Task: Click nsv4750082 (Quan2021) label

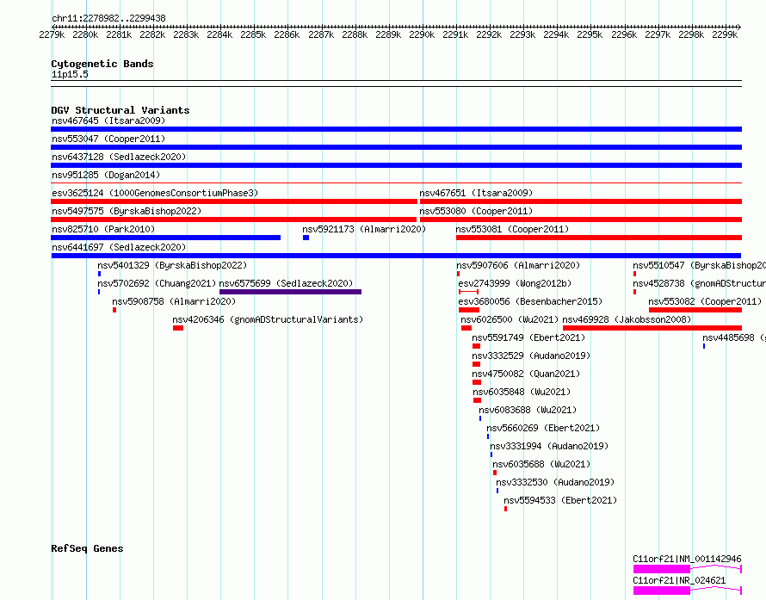Action: (526, 374)
